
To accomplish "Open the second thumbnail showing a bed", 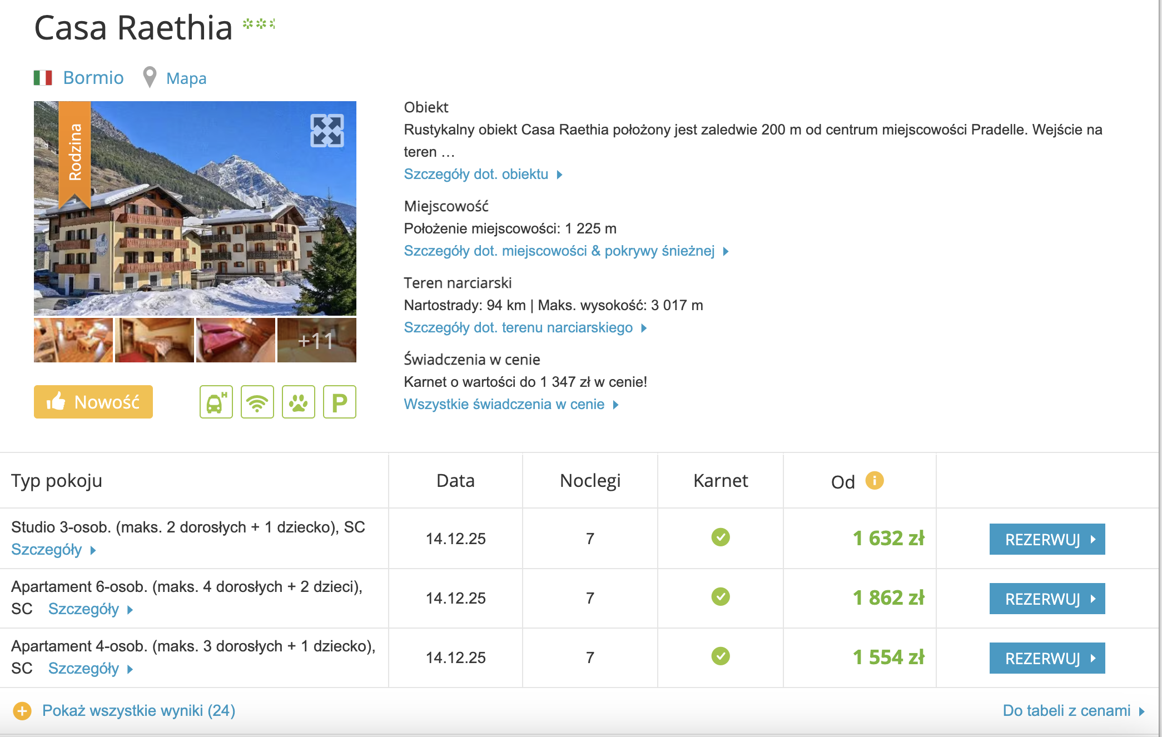I will pyautogui.click(x=155, y=340).
